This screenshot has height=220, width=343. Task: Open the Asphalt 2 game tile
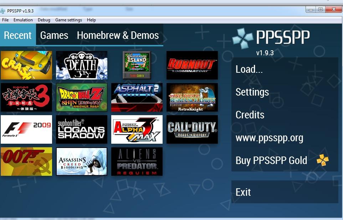[x=137, y=97]
